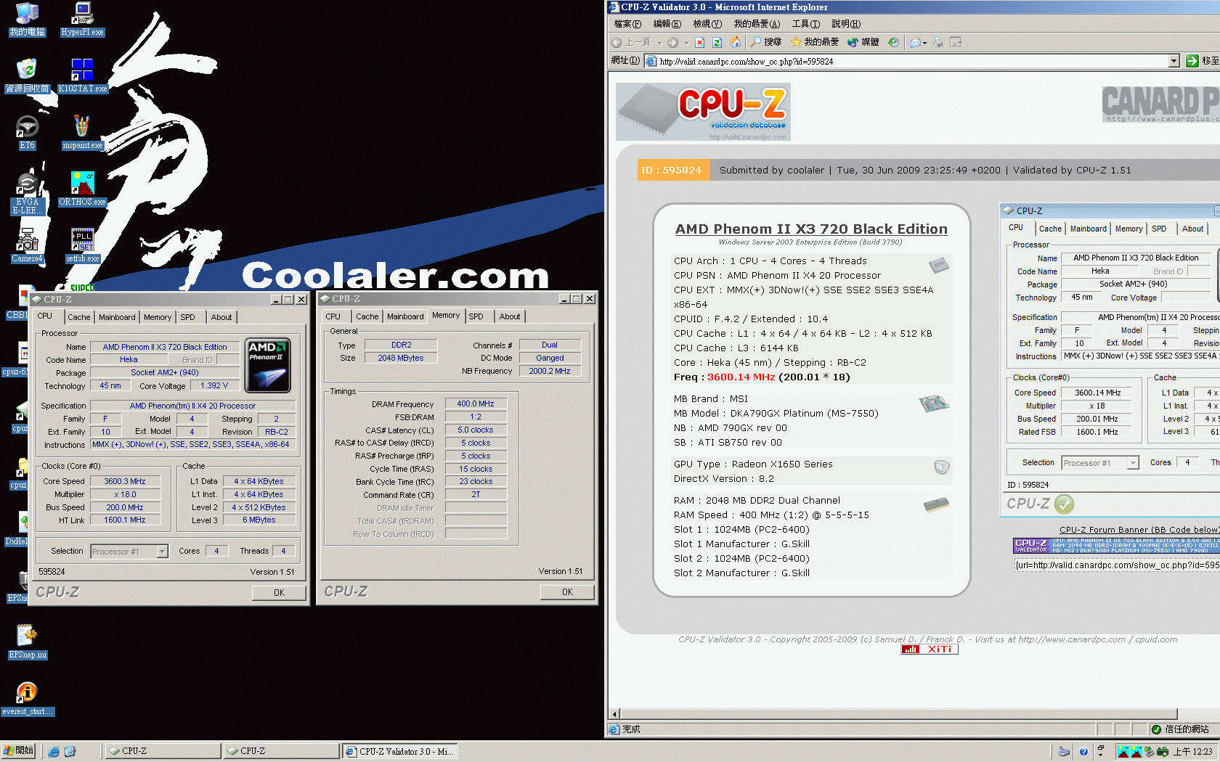Screen dimensions: 1220x762
Task: Switch to Mainboard tab in processor CPU-Z window
Action: [x=117, y=317]
